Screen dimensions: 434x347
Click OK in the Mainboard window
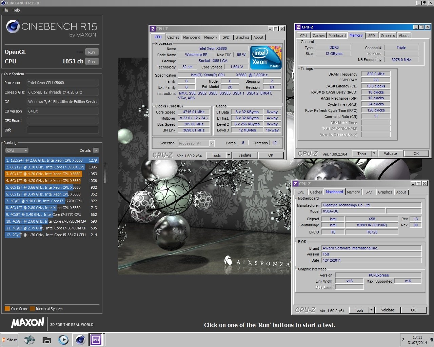(x=413, y=310)
